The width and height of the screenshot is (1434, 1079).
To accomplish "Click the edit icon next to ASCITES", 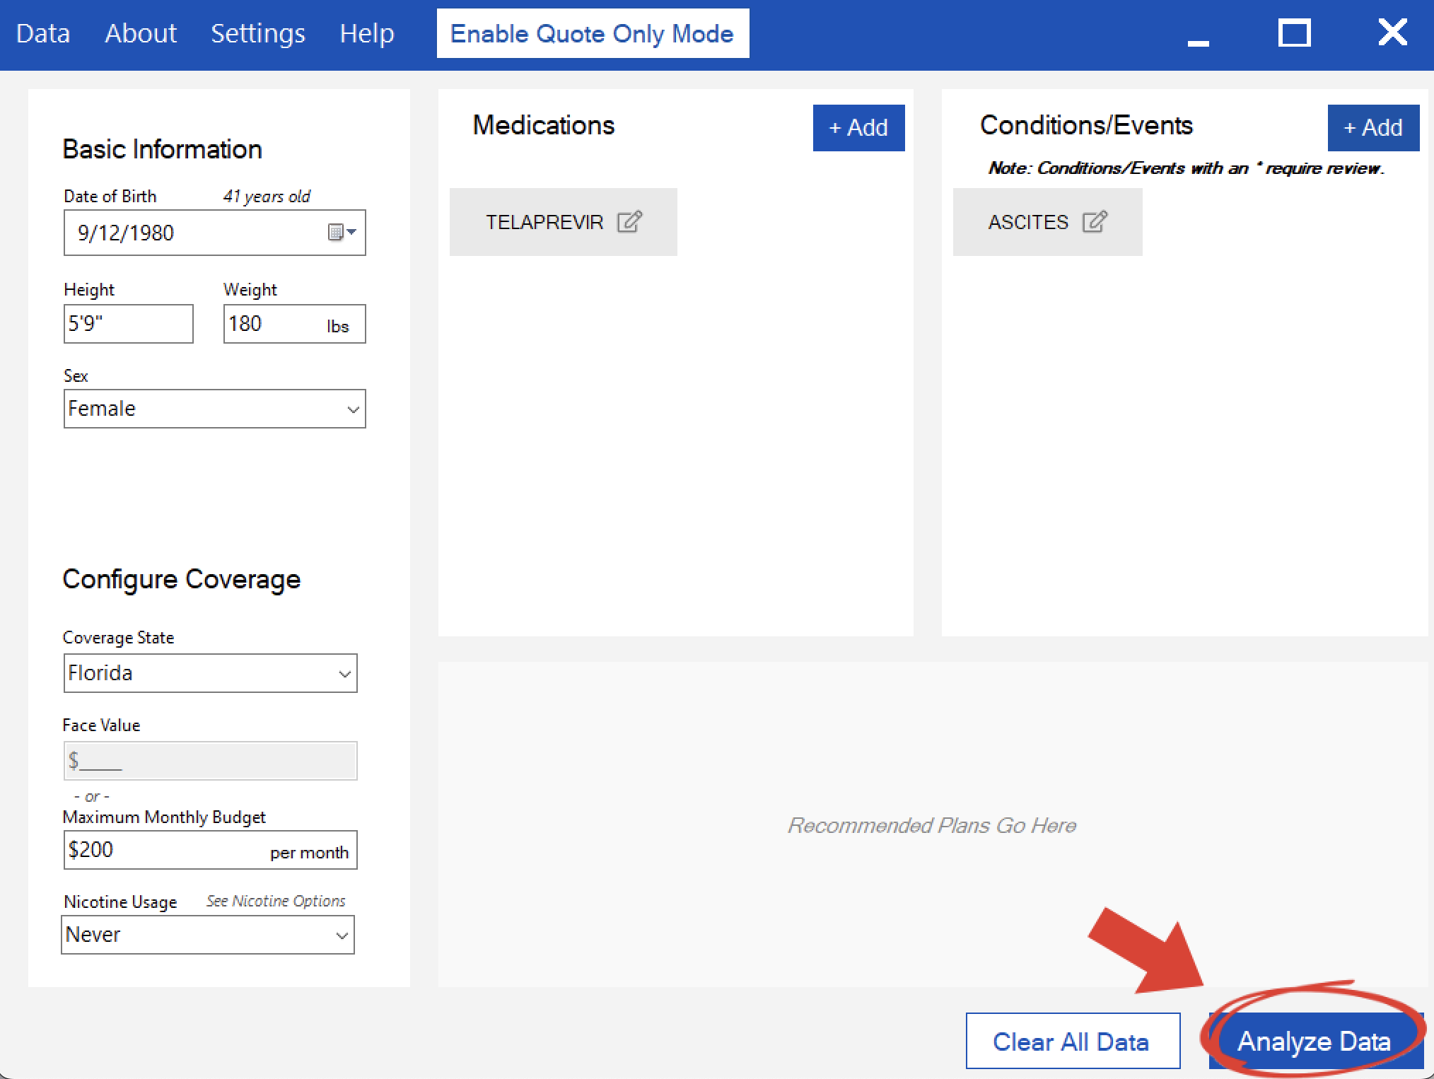I will tap(1095, 222).
